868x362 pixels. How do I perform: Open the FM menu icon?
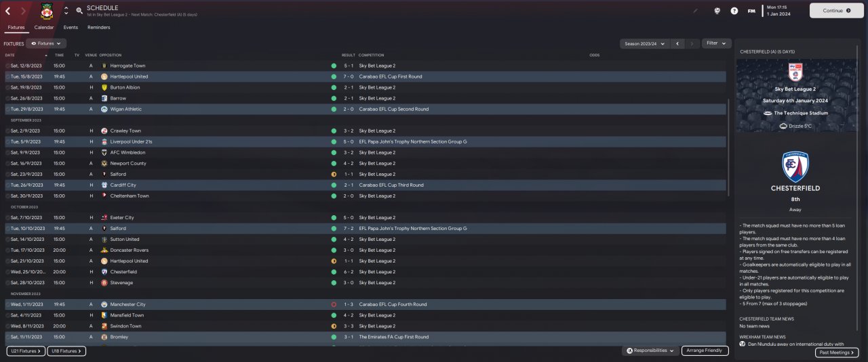(x=751, y=11)
